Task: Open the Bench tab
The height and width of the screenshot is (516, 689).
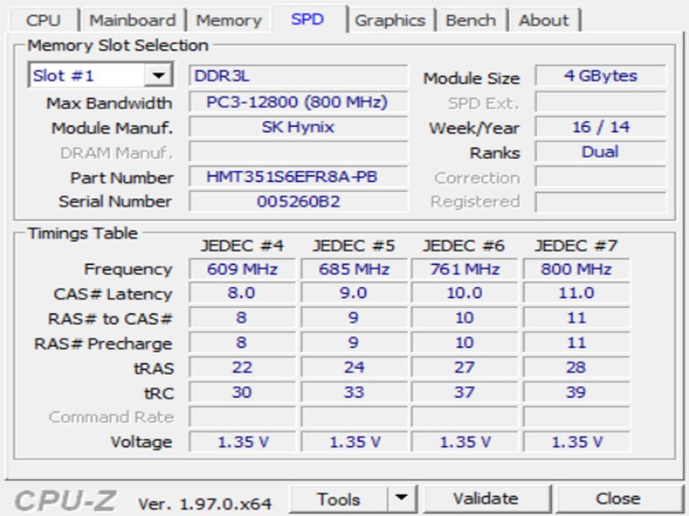Action: tap(471, 20)
